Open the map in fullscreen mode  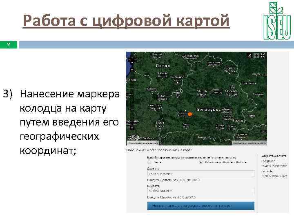point(263,55)
